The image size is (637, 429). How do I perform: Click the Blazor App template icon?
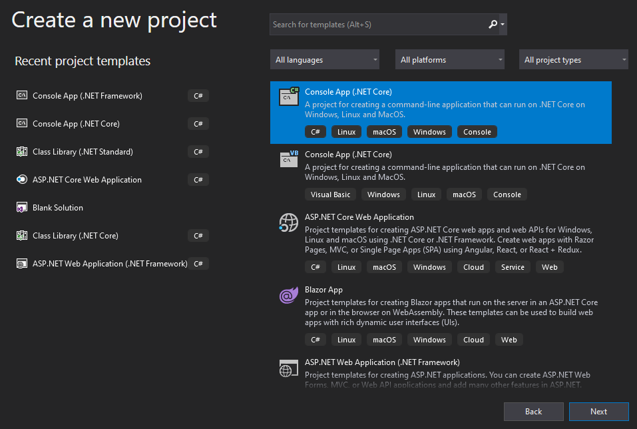click(x=289, y=295)
